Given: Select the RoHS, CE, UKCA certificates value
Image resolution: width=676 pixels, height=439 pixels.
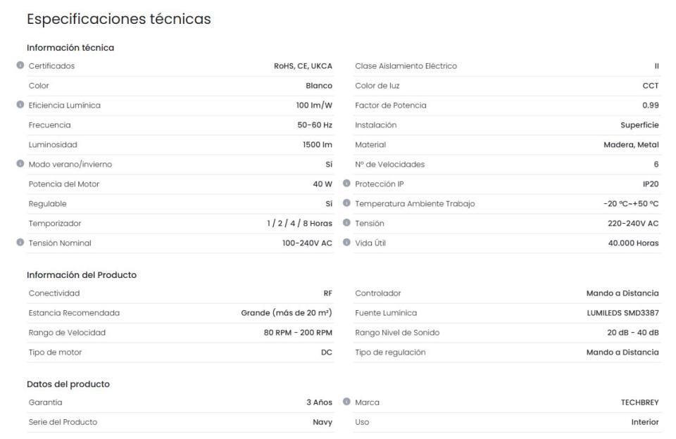Looking at the screenshot, I should [x=303, y=66].
